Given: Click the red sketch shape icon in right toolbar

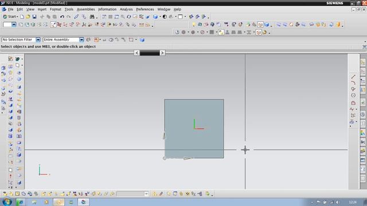Looking at the screenshot, I should [x=353, y=103].
